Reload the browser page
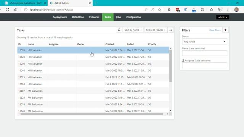This screenshot has height=137, width=244. click(7, 10)
